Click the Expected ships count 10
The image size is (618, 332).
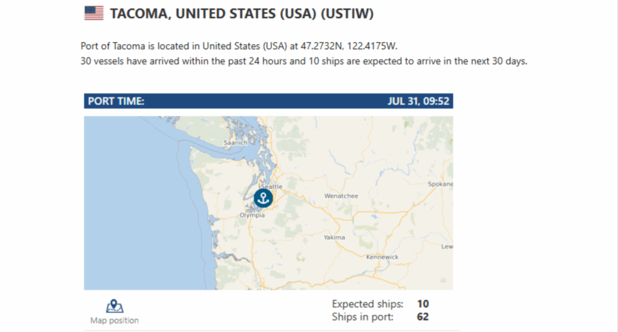tap(423, 304)
